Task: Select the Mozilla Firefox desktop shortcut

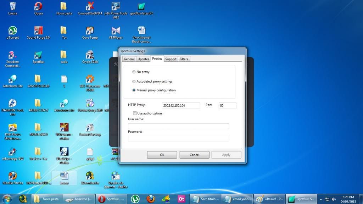Action: pos(12,178)
